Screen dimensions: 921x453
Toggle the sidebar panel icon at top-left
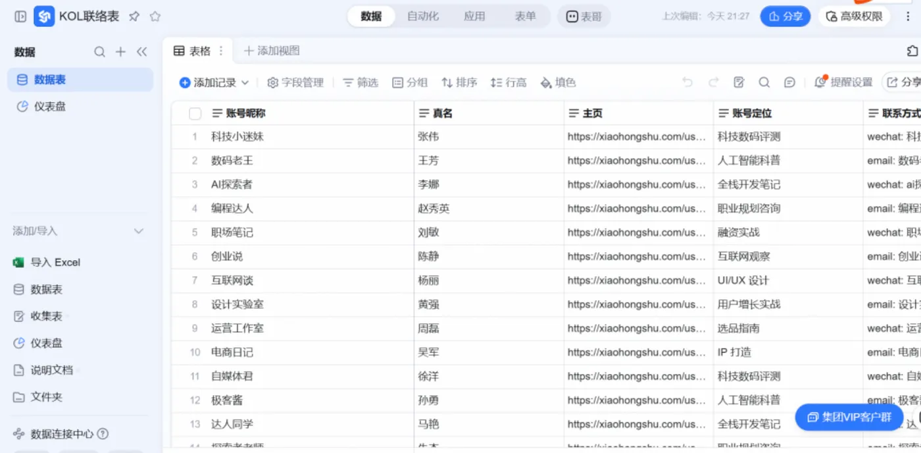pos(20,16)
